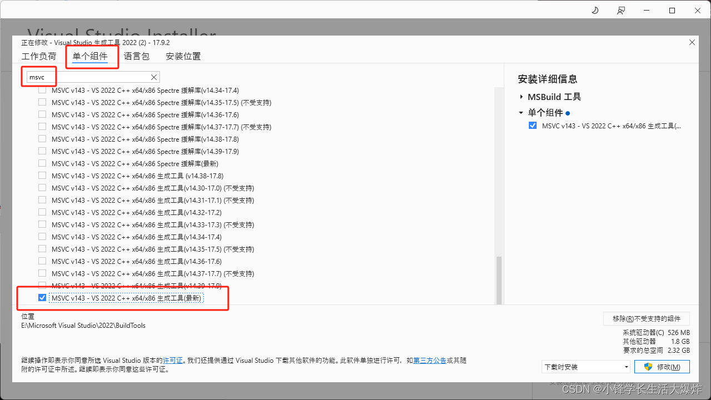Check 生成工具 (v14.34-17.4) checkbox

(x=42, y=237)
